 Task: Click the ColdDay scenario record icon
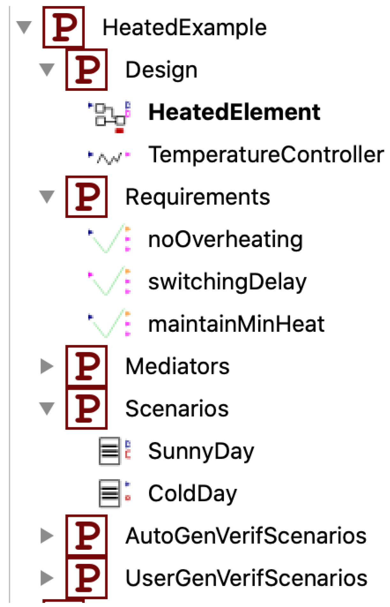point(110,493)
